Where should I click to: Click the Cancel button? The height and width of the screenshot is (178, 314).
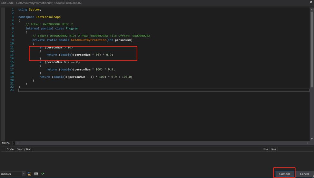(x=304, y=174)
